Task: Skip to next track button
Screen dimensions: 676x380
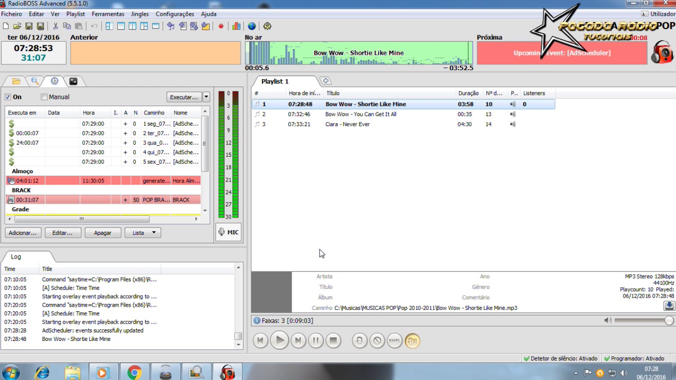Action: point(298,341)
